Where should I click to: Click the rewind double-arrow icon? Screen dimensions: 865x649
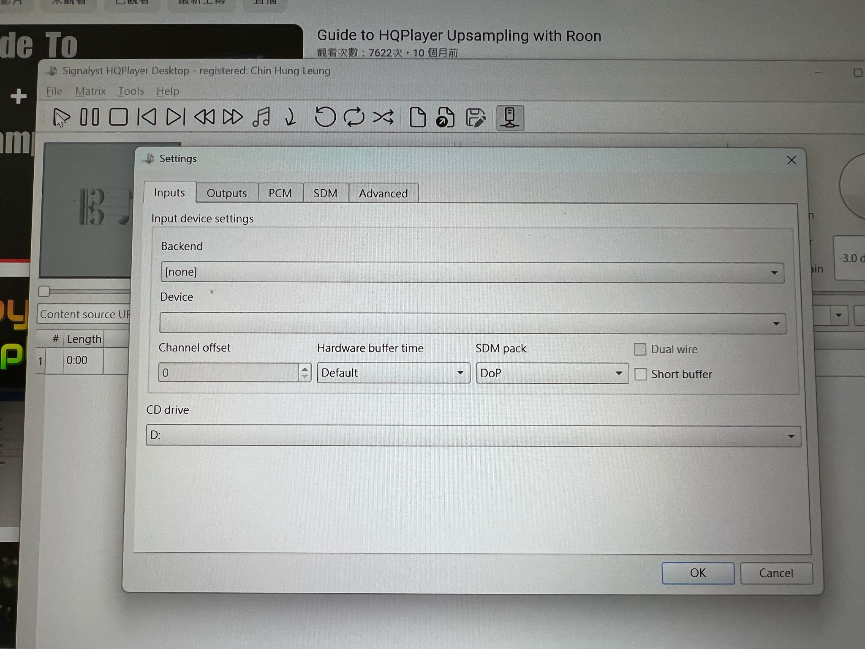tap(204, 117)
